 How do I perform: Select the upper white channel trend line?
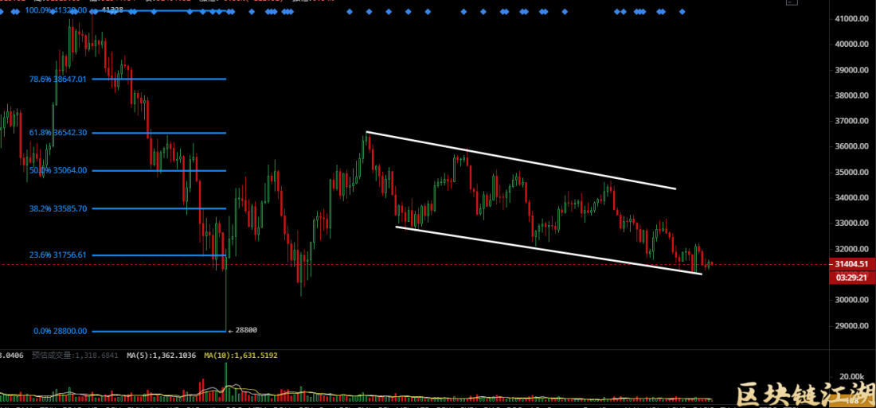tap(521, 160)
